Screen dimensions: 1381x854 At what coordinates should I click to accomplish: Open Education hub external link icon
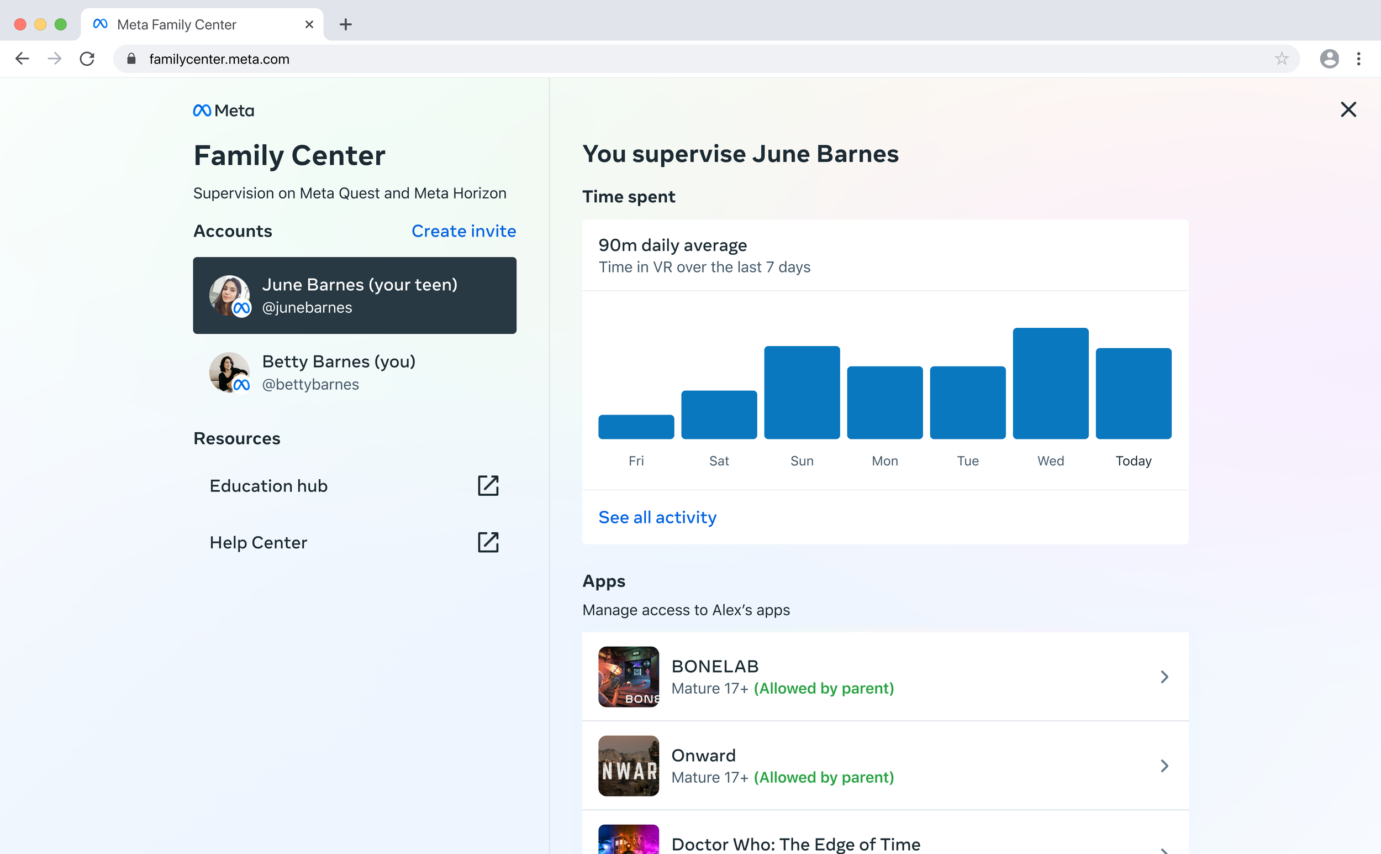(488, 486)
